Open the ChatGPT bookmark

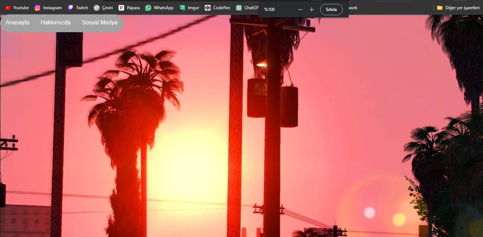click(247, 7)
